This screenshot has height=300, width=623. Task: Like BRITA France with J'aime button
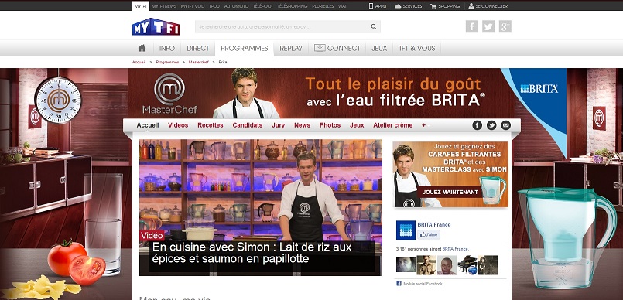tap(429, 234)
